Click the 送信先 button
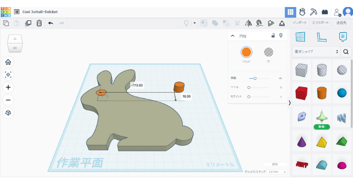353x184 pixels. pyautogui.click(x=341, y=23)
